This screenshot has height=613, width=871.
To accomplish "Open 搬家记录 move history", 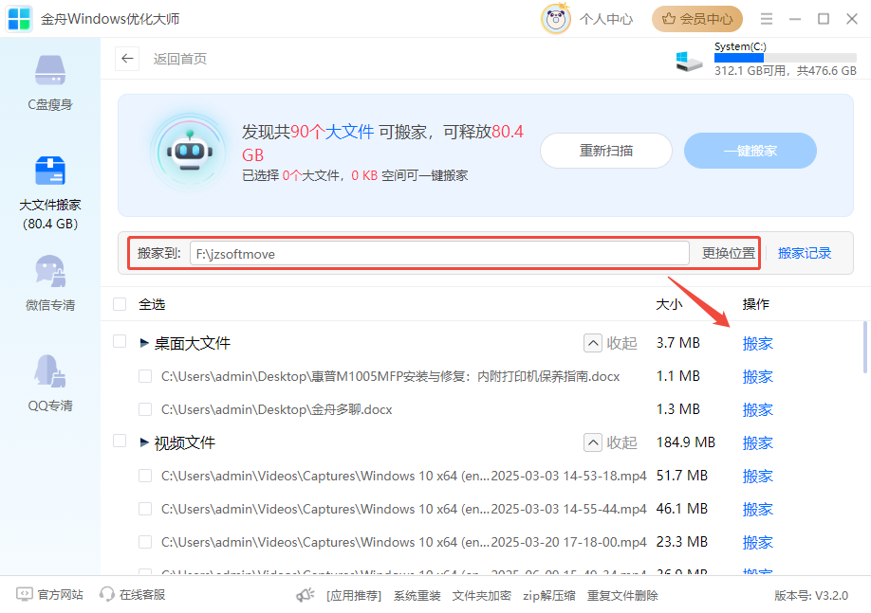I will pyautogui.click(x=805, y=254).
